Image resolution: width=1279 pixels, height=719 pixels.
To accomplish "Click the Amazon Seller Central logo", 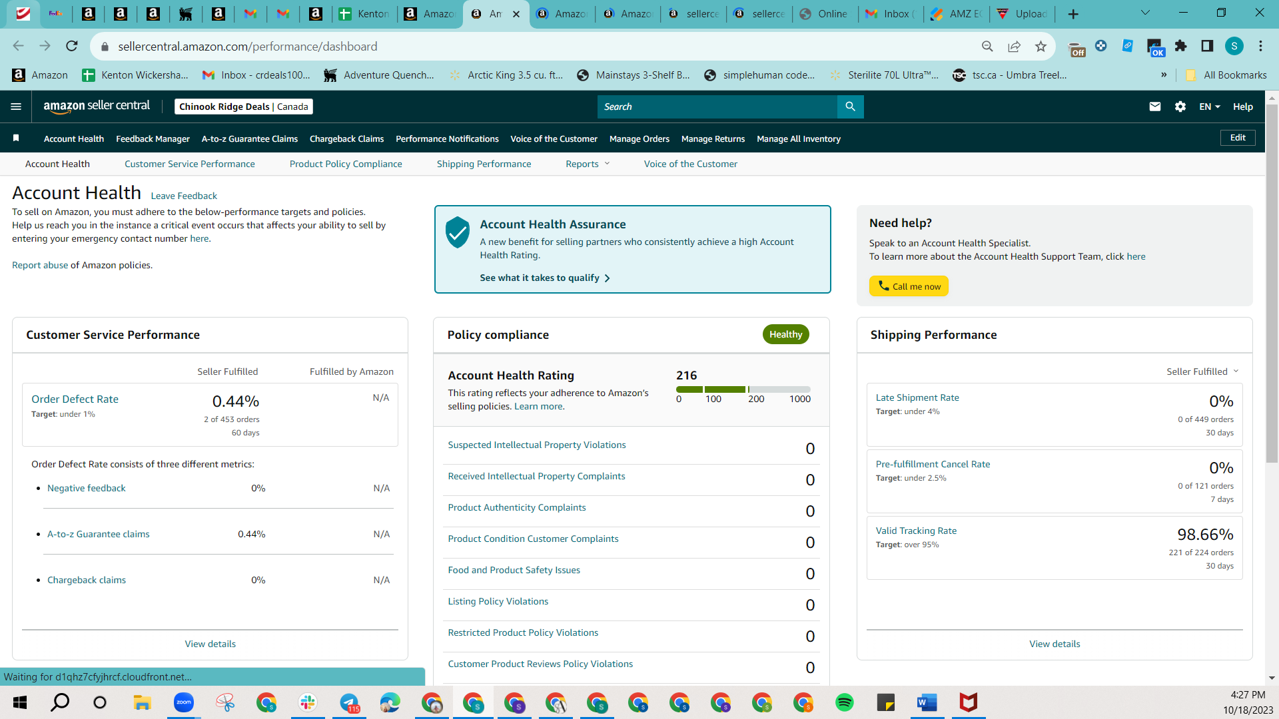I will (x=97, y=107).
